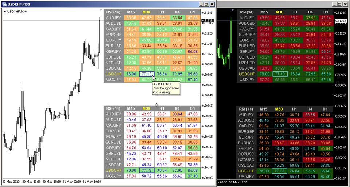Click the USDCHF M30 Overbought zone tooltip
350x187 pixels.
tap(166, 88)
